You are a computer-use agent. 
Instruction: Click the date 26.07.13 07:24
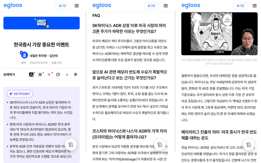click(x=39, y=63)
